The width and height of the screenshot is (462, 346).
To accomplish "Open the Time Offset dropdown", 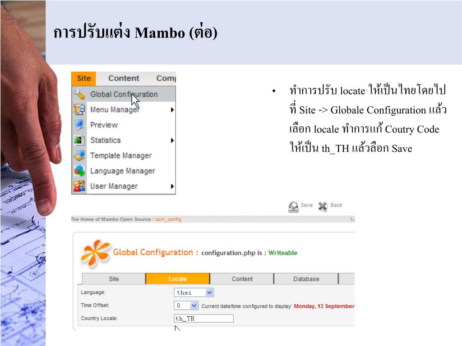I will tap(186, 305).
